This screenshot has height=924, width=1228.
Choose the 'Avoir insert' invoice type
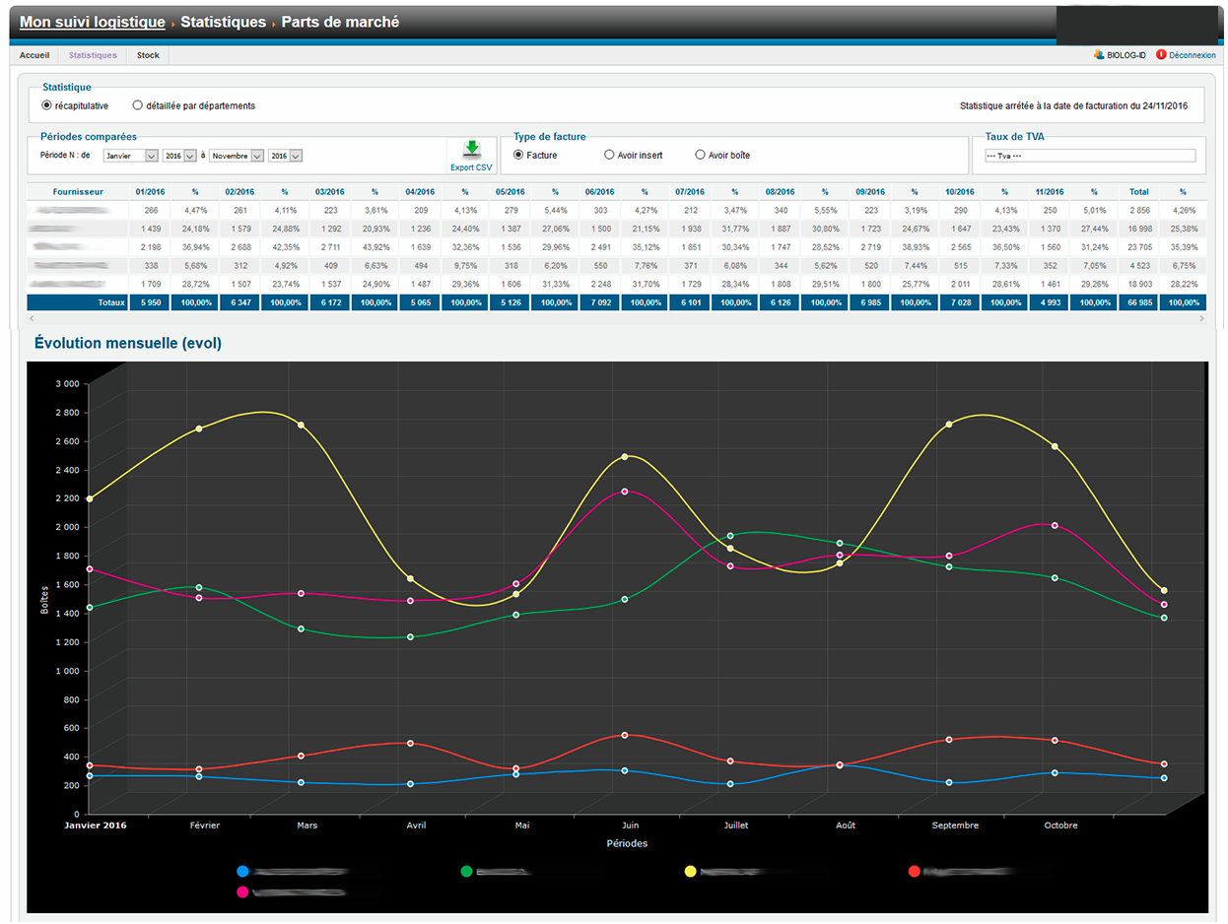point(609,155)
